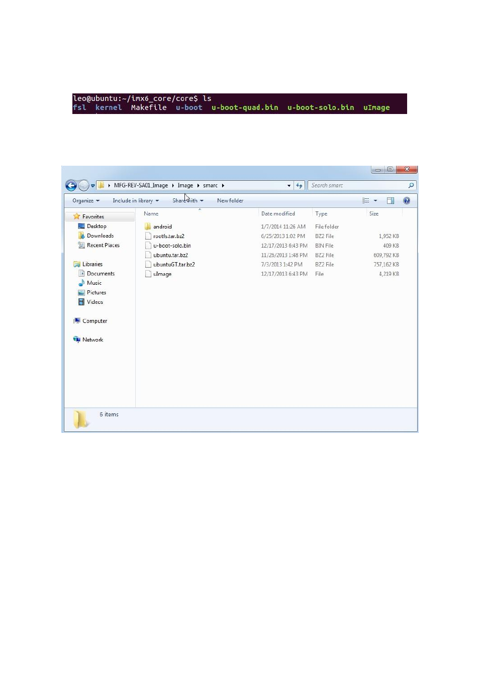Select file u-boot-solo.bin
The image size is (480, 678).
pyautogui.click(x=172, y=246)
